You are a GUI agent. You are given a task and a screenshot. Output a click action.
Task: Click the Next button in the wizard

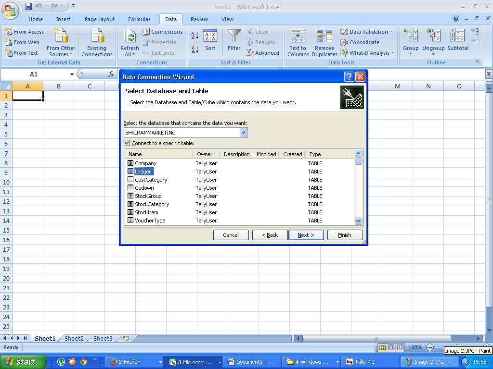pos(306,235)
